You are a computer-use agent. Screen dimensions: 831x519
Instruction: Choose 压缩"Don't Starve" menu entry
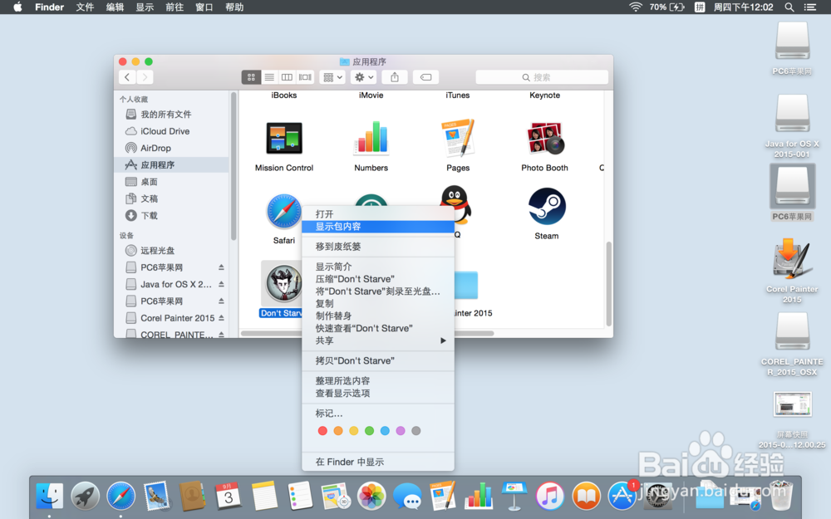tap(378, 279)
